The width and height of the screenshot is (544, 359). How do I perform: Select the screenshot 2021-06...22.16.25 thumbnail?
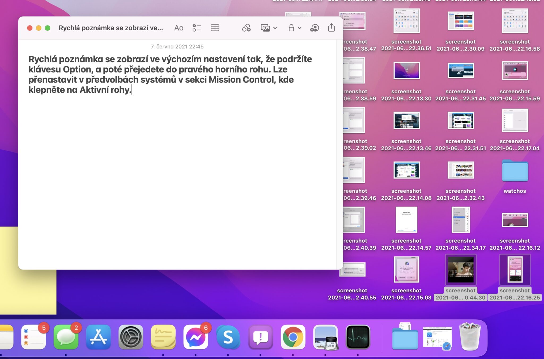(515, 270)
